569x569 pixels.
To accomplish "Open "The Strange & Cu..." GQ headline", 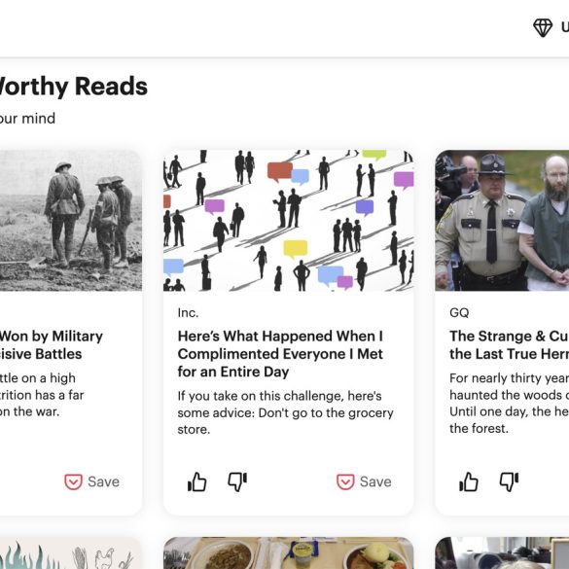I will [x=509, y=344].
